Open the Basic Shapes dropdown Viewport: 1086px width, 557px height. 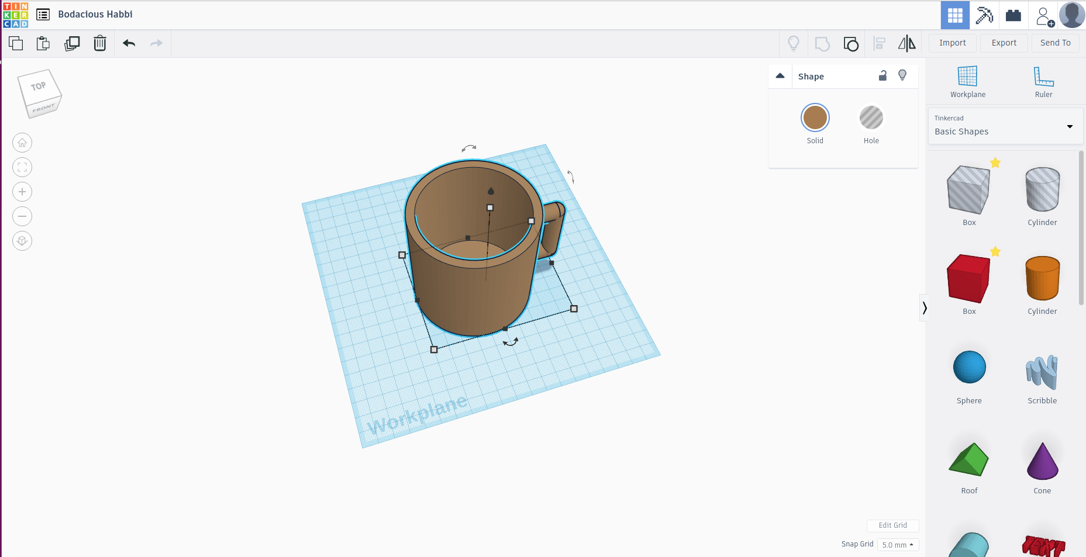click(1005, 126)
